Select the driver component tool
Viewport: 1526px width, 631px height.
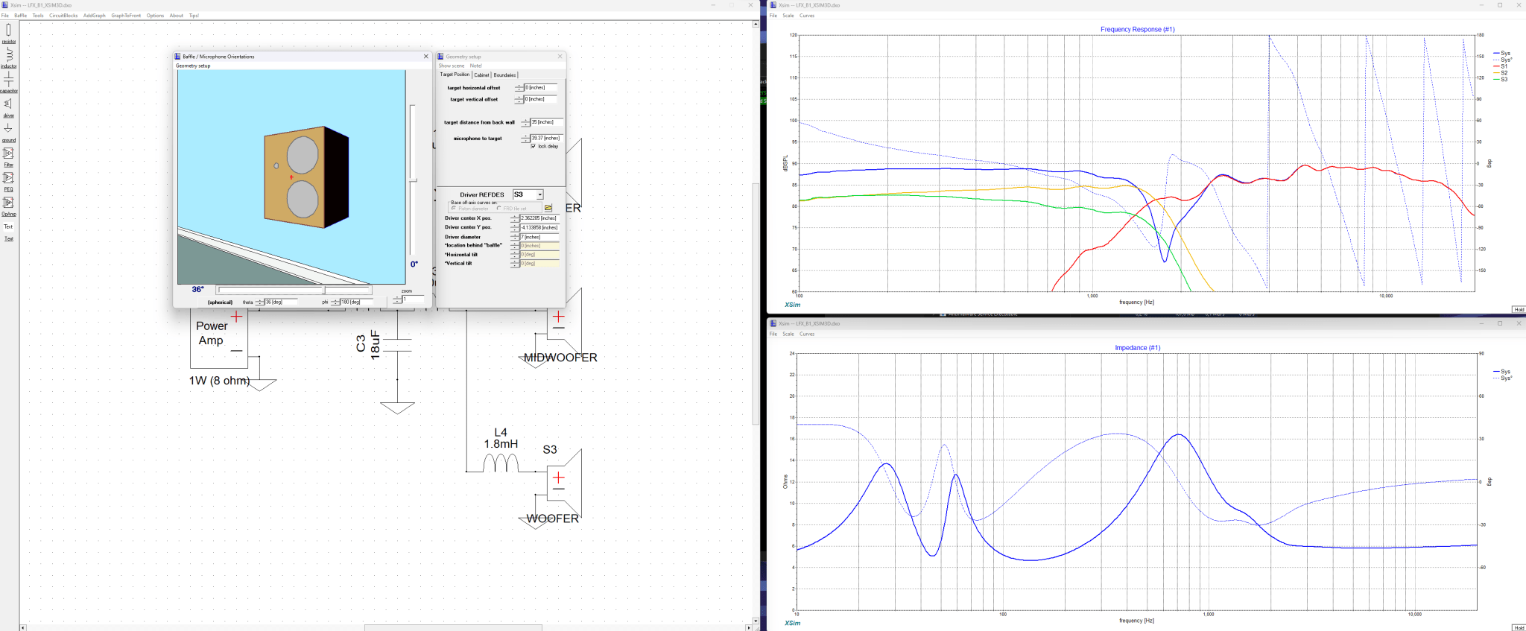click(8, 107)
